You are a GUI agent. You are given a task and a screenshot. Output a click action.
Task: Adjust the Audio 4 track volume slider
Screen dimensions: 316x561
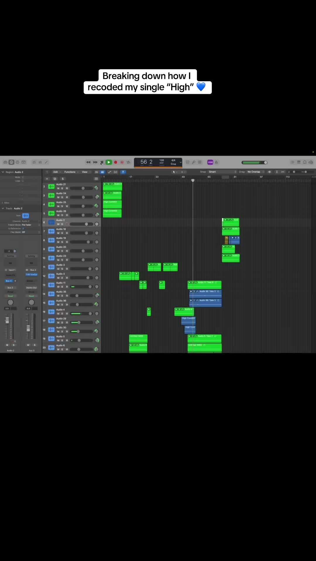coord(81,314)
